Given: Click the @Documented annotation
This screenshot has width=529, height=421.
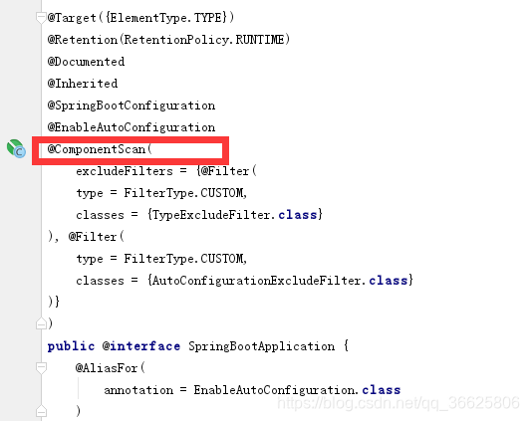Looking at the screenshot, I should pyautogui.click(x=86, y=62).
